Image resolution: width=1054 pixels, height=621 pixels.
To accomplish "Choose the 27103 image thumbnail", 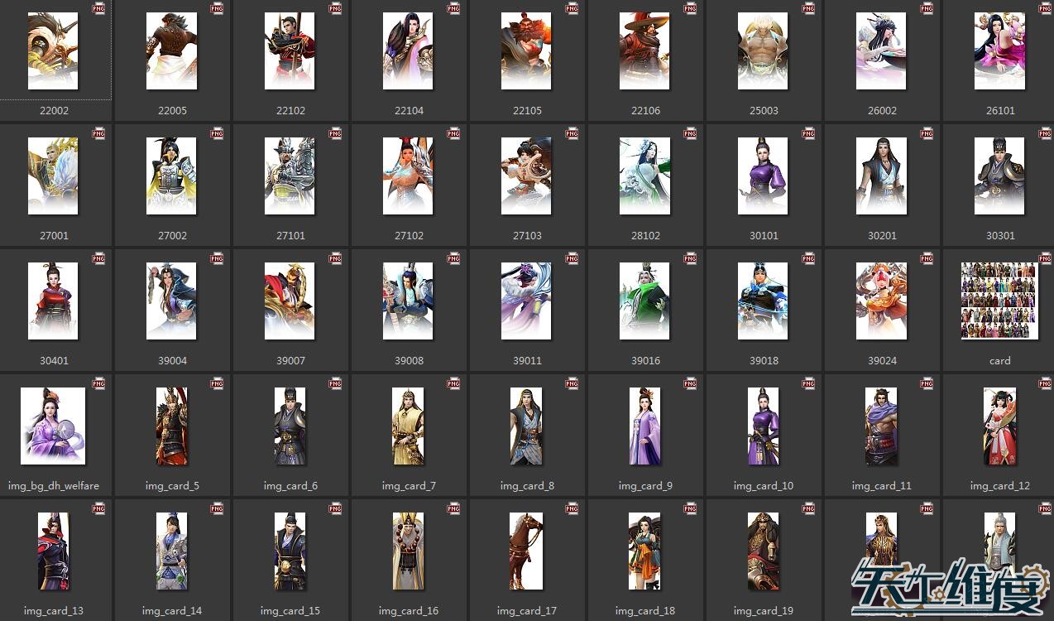I will pos(526,176).
